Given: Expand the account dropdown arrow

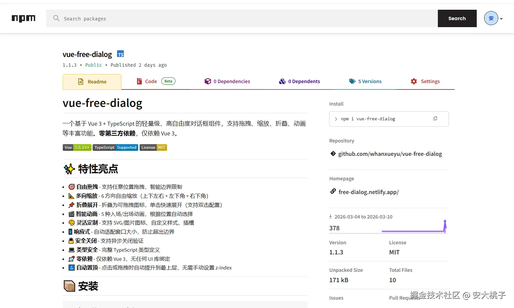Looking at the screenshot, I should pyautogui.click(x=501, y=19).
